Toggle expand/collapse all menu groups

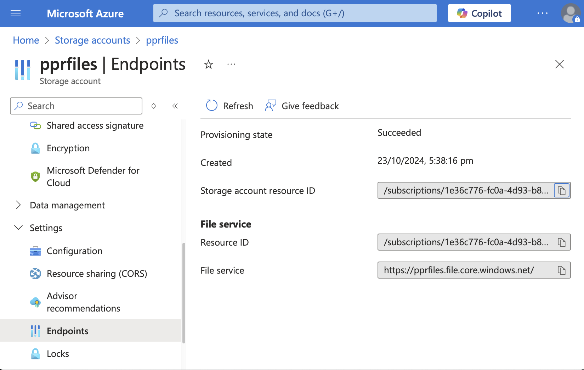coord(154,106)
